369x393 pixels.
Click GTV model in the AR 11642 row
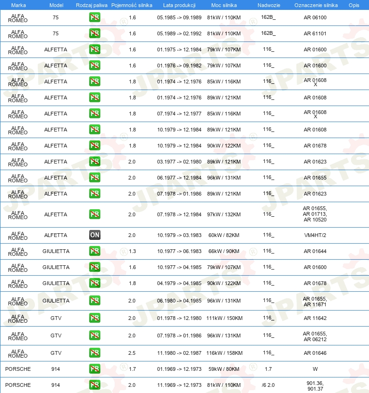click(x=56, y=318)
